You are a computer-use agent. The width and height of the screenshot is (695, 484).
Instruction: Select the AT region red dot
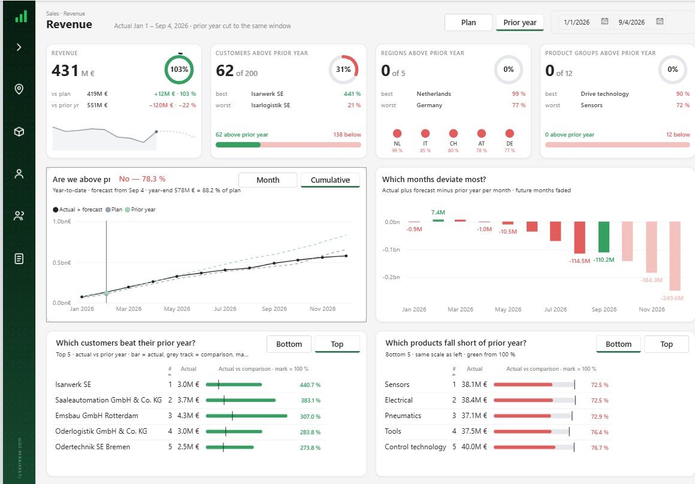click(481, 134)
